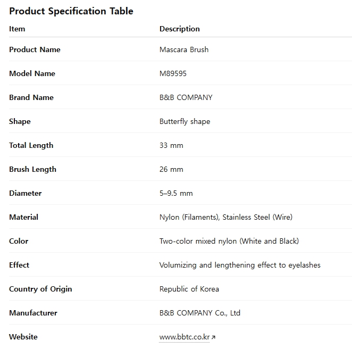Select the model number M89595
Image resolution: width=352 pixels, height=349 pixels.
(173, 73)
